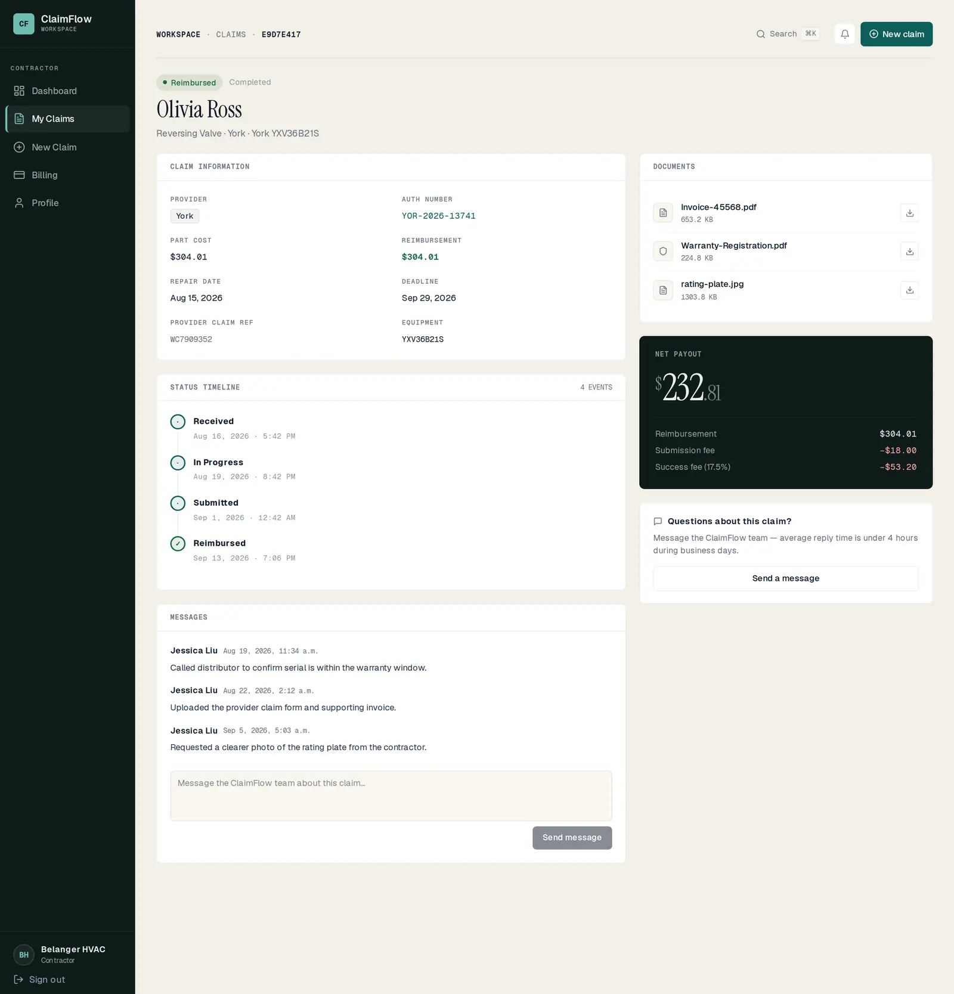The height and width of the screenshot is (994, 954).
Task: Click the rating-plate.jpg file name
Action: (x=712, y=284)
